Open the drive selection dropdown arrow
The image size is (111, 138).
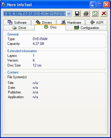(69, 14)
